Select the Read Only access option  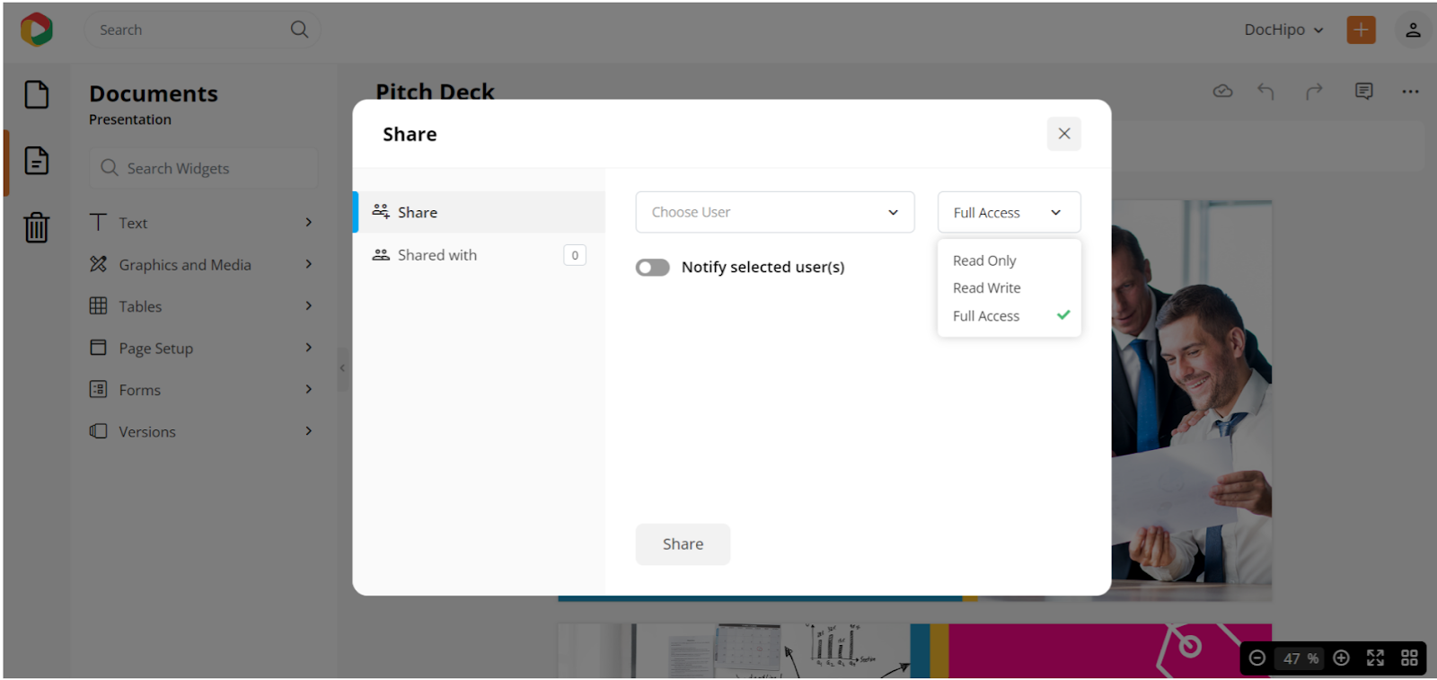984,261
